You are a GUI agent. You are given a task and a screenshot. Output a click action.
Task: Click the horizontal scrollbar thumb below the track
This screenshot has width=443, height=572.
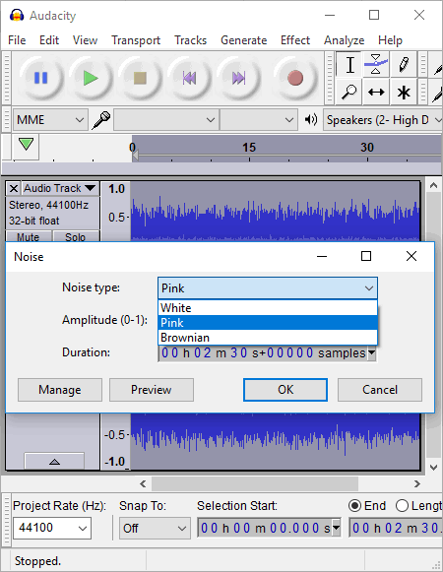pos(255,483)
